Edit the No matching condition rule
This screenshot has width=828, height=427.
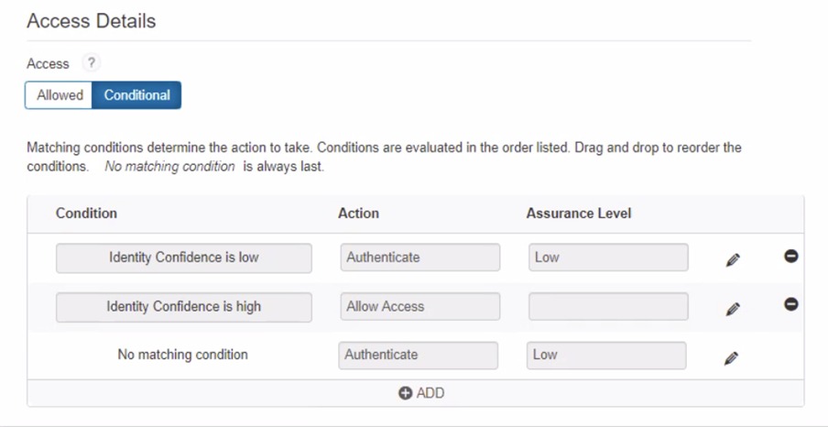coord(731,358)
